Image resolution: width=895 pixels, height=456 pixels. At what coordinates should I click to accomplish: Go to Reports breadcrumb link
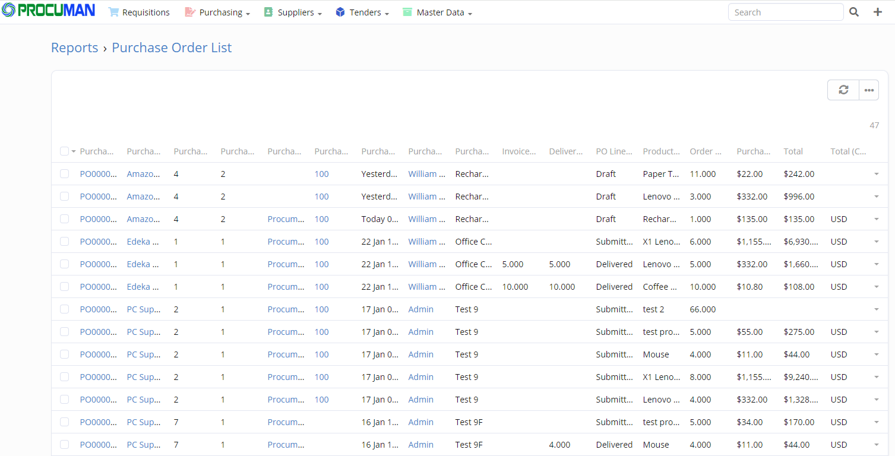[x=74, y=47]
